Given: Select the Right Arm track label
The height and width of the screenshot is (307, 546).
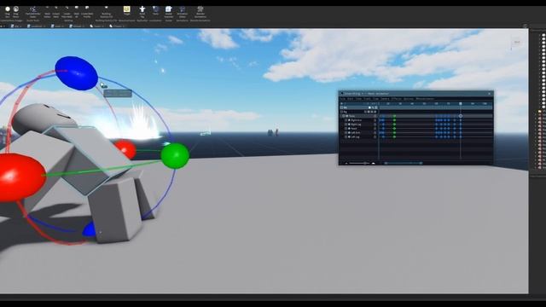Looking at the screenshot, I should [x=357, y=120].
